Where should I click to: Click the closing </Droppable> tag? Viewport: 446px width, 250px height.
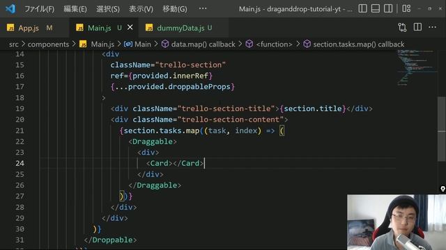(x=110, y=240)
